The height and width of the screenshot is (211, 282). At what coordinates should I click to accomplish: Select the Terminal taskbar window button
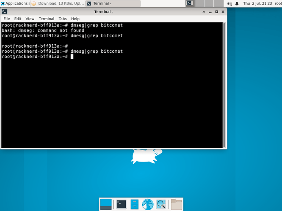[113, 3]
